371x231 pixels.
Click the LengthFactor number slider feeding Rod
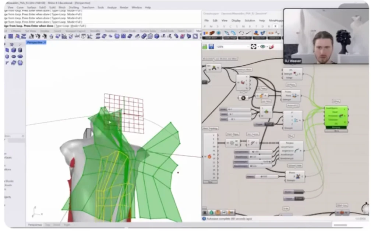253,152
